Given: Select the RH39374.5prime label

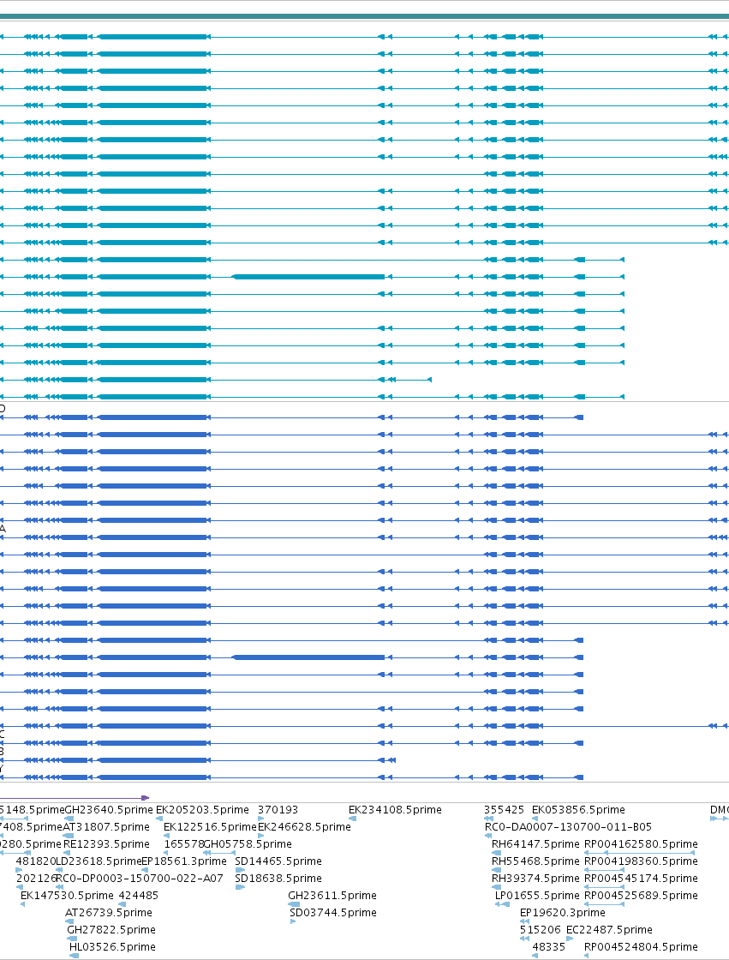Looking at the screenshot, I should click(535, 878).
